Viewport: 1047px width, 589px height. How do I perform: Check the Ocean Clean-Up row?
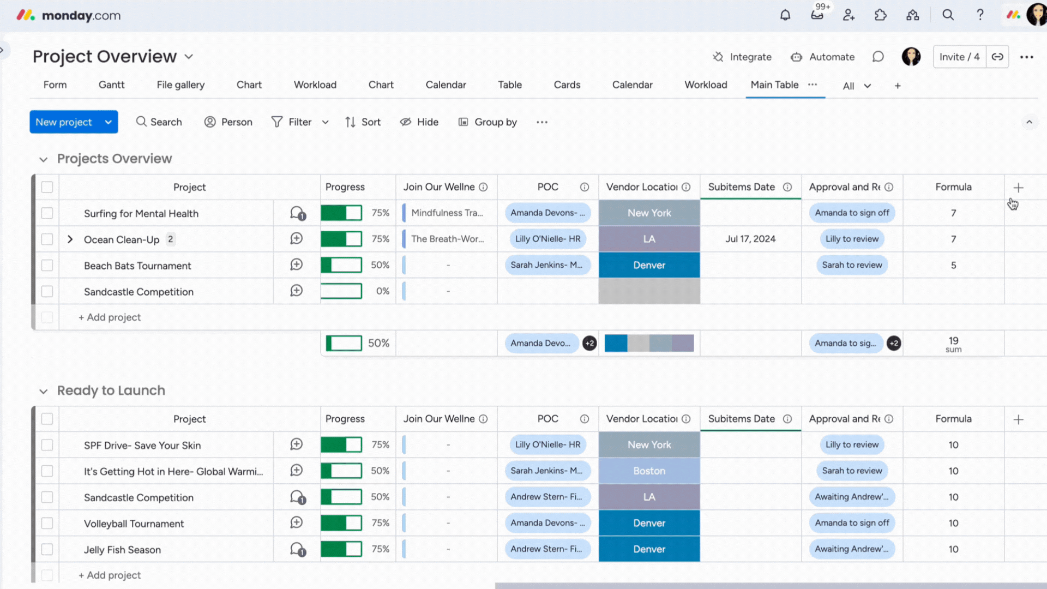click(47, 239)
